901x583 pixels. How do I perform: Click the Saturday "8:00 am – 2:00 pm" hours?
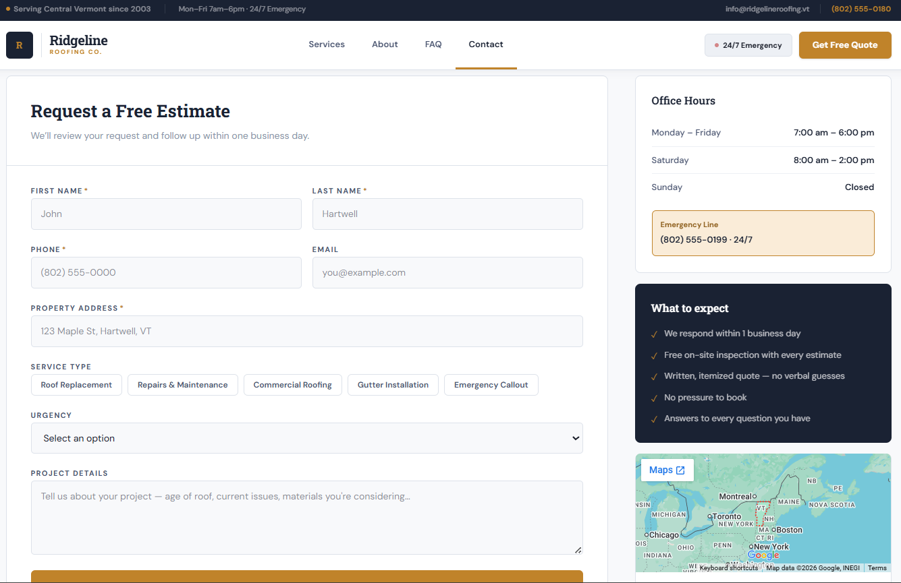click(x=834, y=160)
